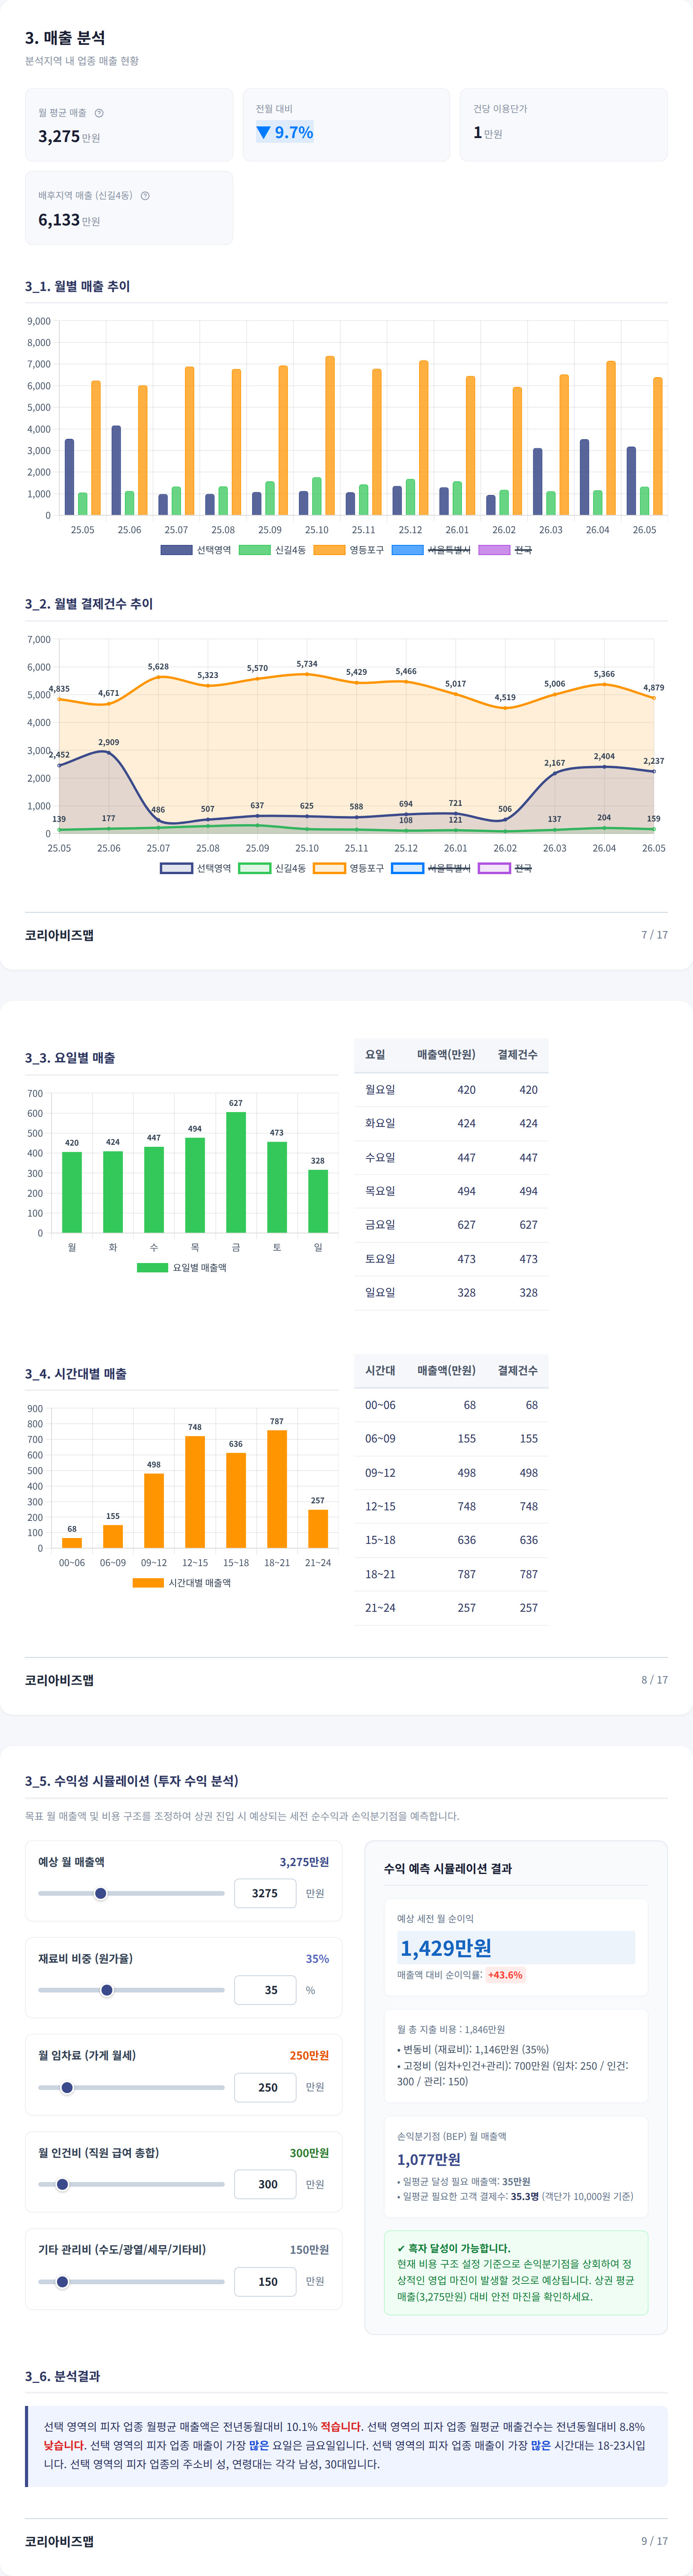Click help icon beside 월 평균 매출
Image resolution: width=693 pixels, height=2576 pixels.
pyautogui.click(x=99, y=113)
